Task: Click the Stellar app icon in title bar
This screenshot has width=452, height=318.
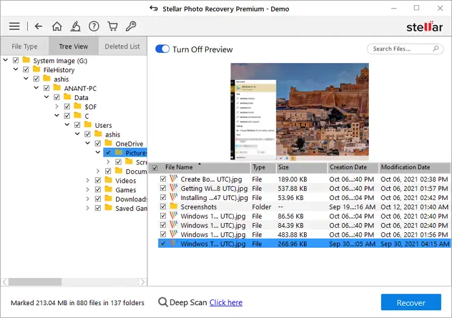Action: coord(154,8)
